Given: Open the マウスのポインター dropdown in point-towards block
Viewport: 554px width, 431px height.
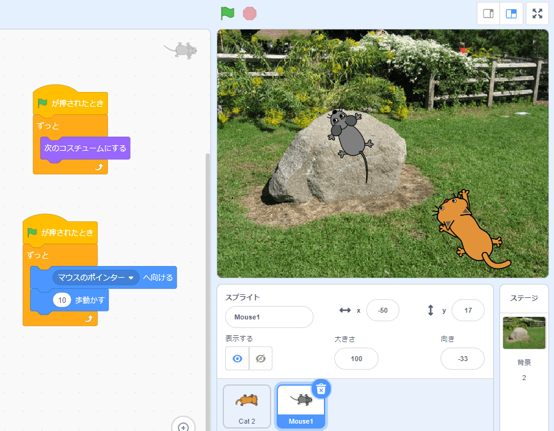Looking at the screenshot, I should [96, 278].
